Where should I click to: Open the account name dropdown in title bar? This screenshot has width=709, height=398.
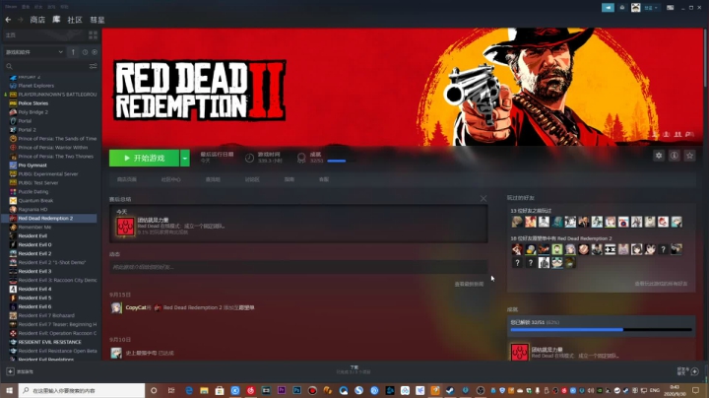click(651, 8)
